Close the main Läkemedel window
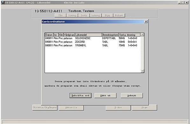 pos(186,3)
